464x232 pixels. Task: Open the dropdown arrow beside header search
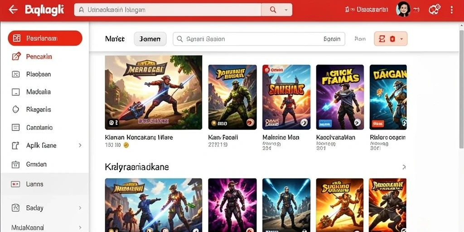point(286,10)
